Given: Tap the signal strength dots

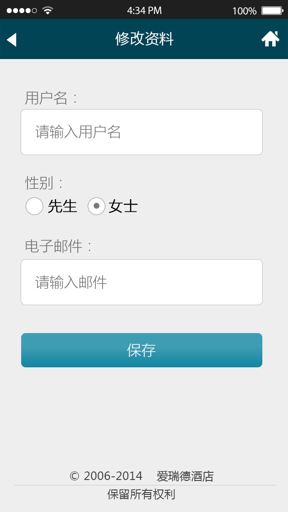Looking at the screenshot, I should tap(22, 10).
